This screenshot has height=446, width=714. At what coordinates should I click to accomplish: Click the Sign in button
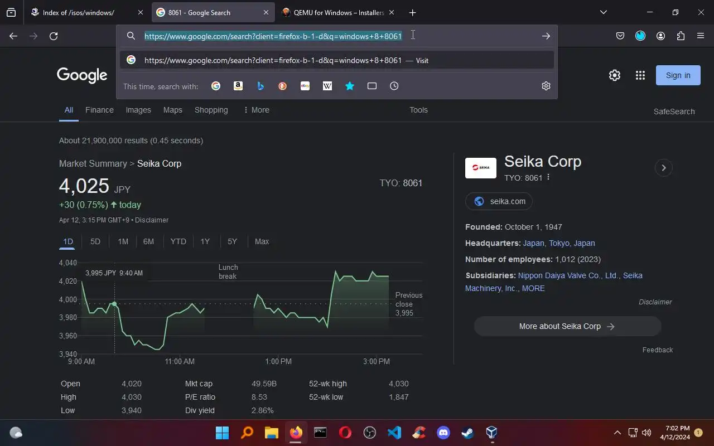[x=678, y=75]
